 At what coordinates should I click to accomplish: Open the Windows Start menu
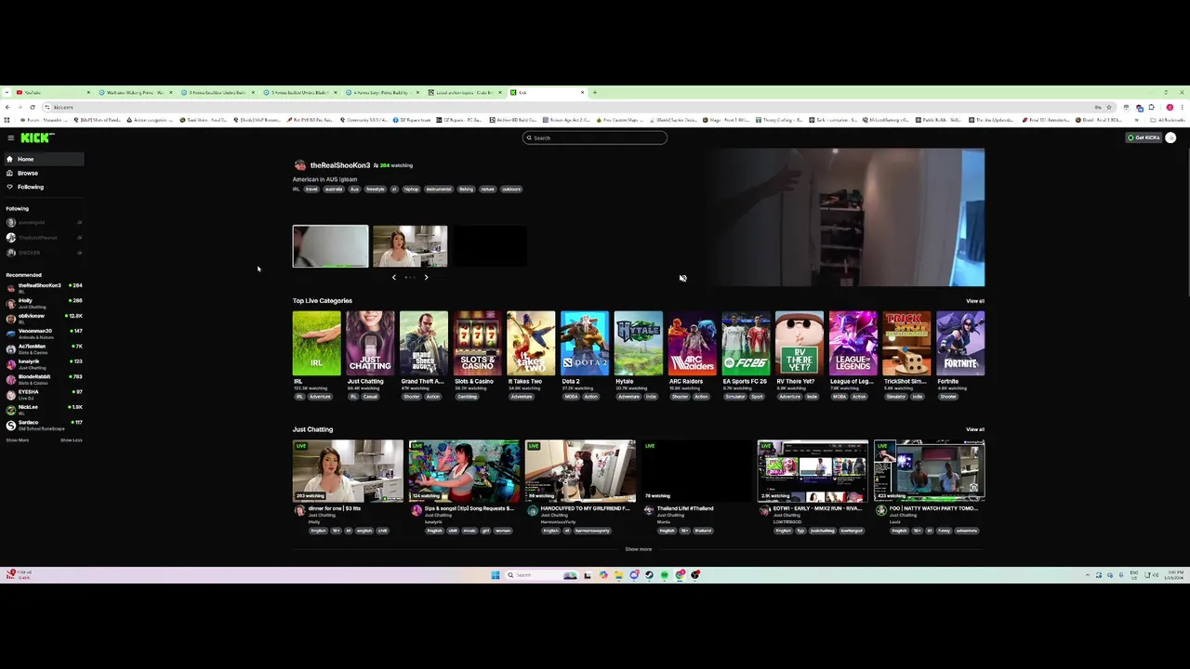pyautogui.click(x=496, y=575)
